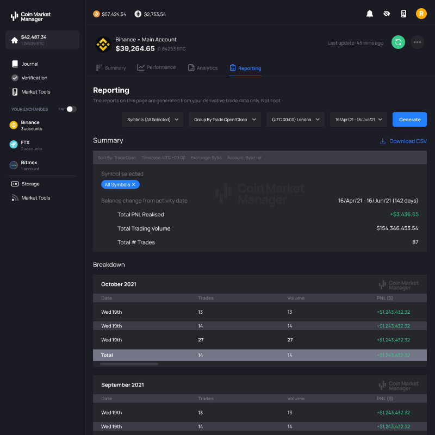The image size is (435, 435).
Task: Click the account balance $39,264.65
Action: click(135, 48)
